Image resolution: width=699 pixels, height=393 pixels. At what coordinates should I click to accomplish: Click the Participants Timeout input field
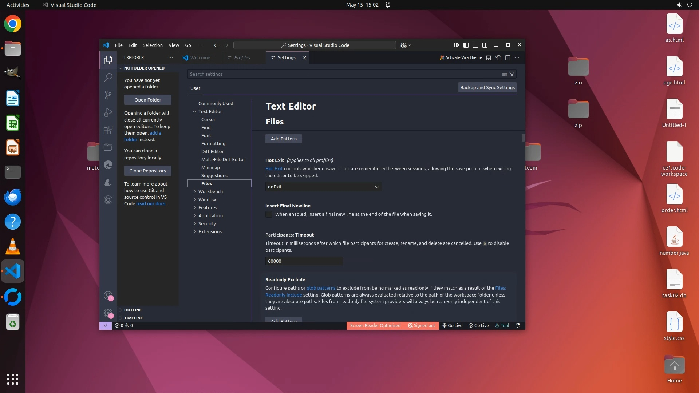pos(304,261)
